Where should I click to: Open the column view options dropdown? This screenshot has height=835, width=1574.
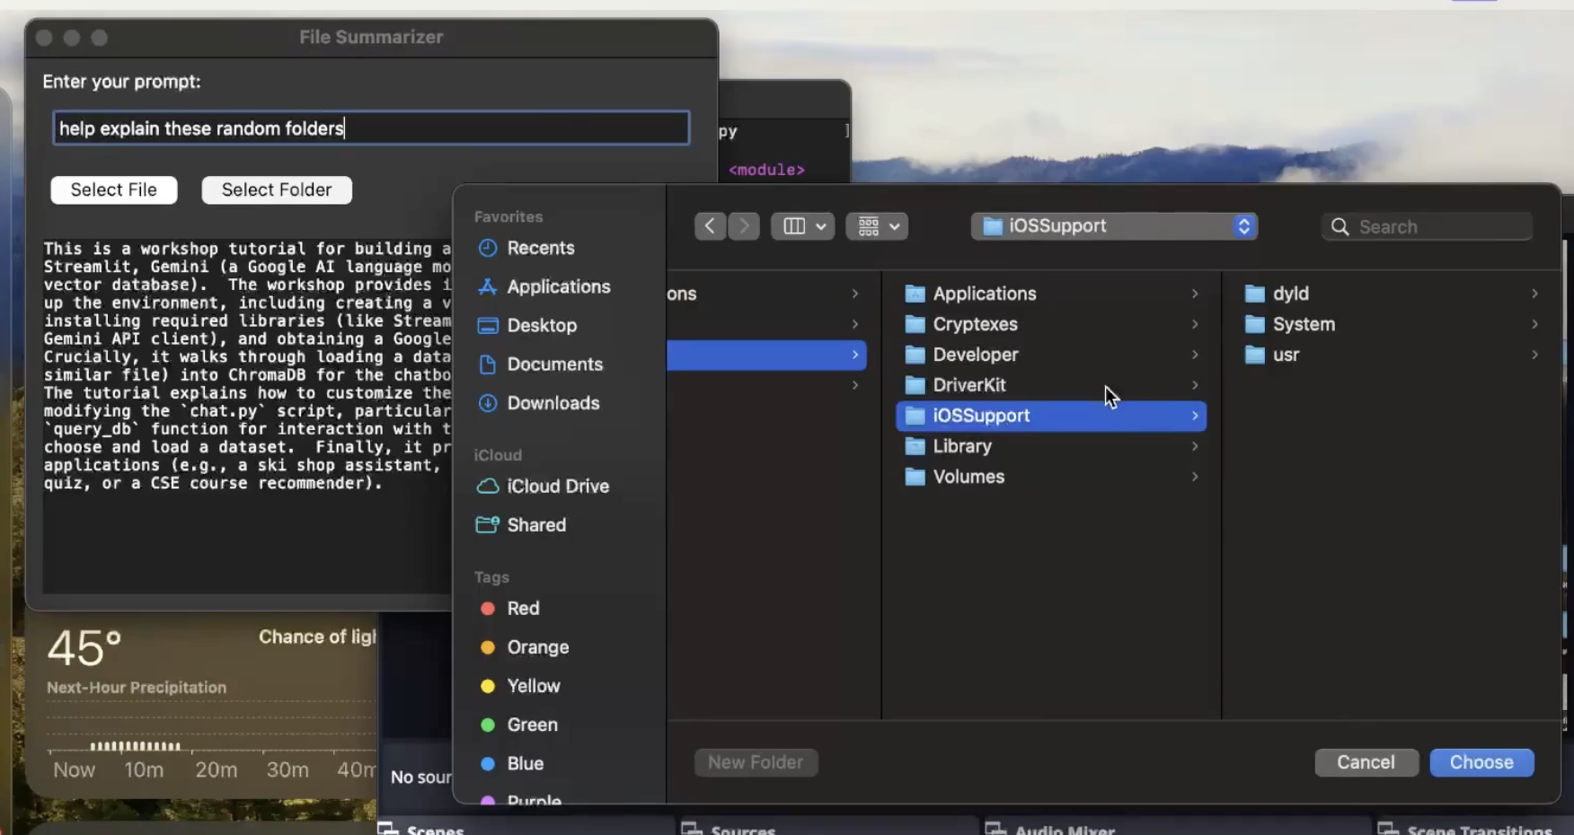[x=803, y=226]
